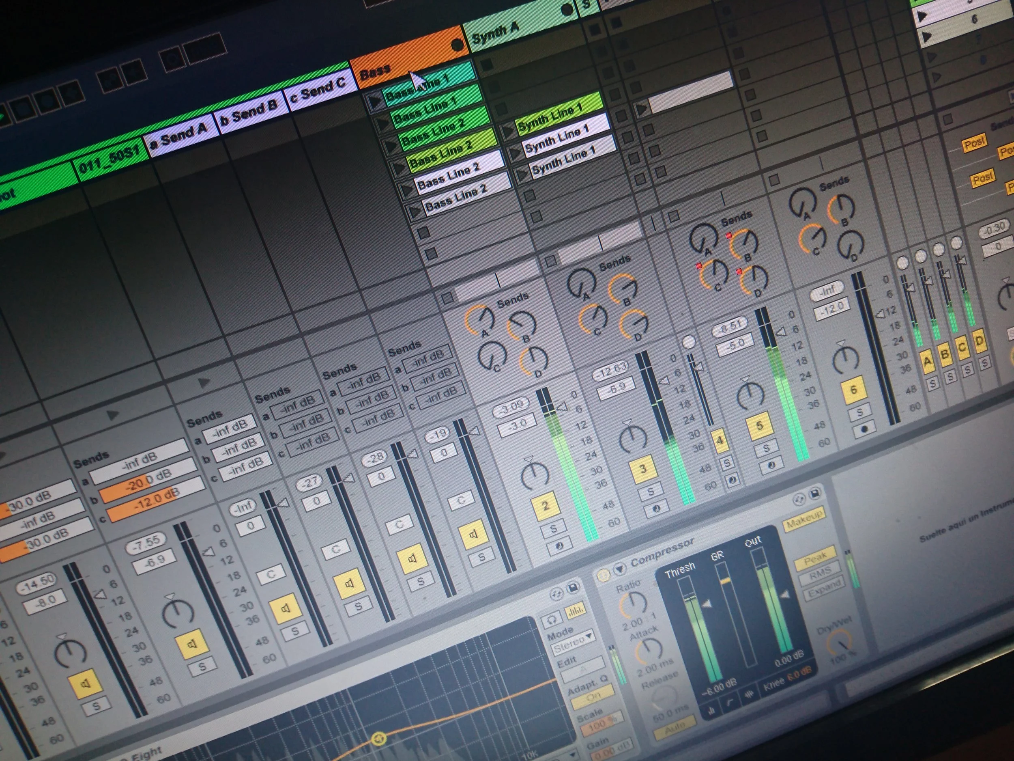Toggle EQ Eight Adapt. Q On button
This screenshot has width=1014, height=761.
tap(593, 697)
